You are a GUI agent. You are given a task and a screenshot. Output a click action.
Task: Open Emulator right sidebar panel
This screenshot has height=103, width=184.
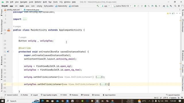[x=183, y=68]
